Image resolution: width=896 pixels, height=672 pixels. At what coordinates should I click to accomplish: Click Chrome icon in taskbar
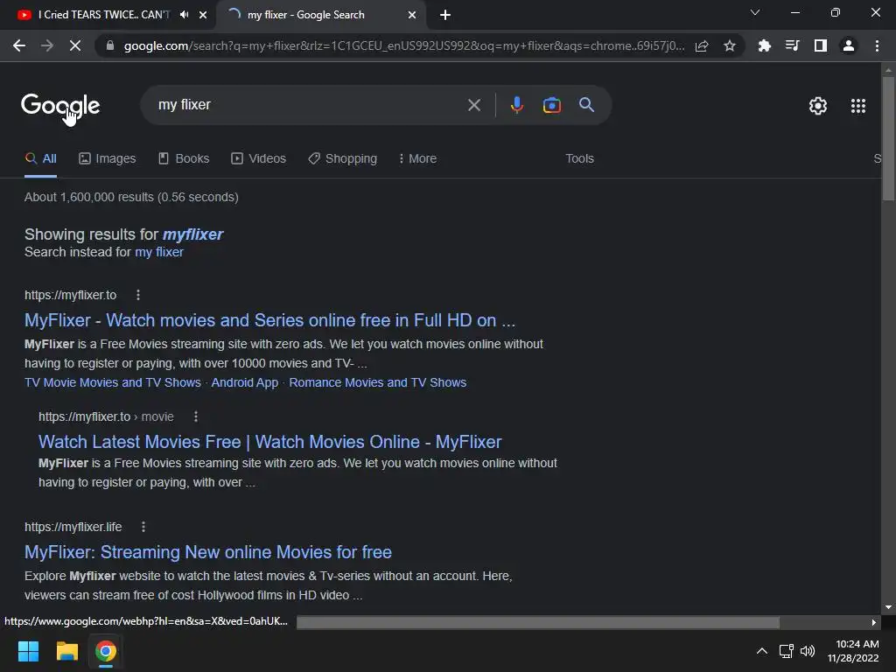tap(105, 651)
